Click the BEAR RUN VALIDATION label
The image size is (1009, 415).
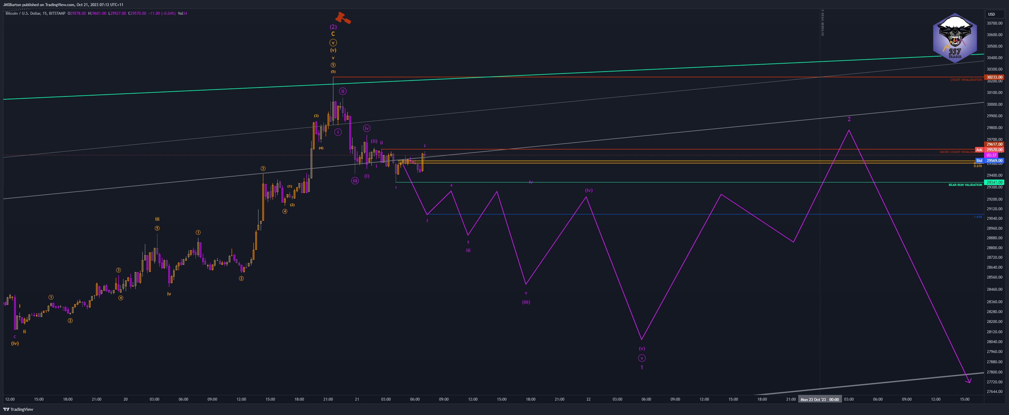pos(965,185)
